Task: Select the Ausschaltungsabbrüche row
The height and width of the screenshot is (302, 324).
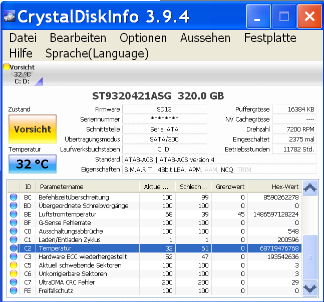Action: [155, 231]
